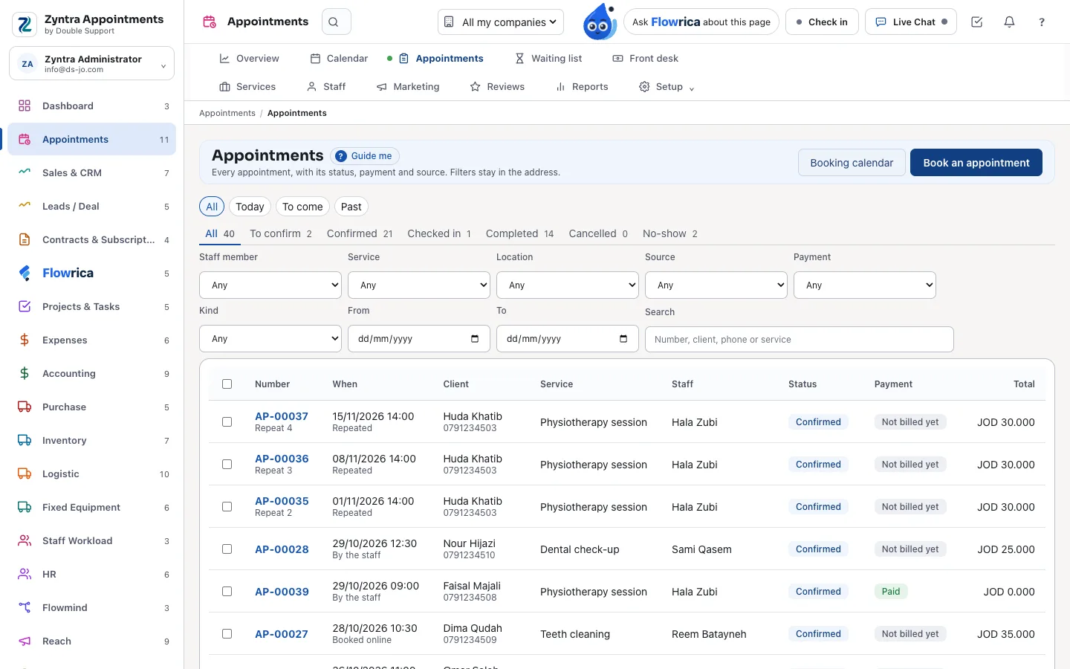
Task: Click the Flowmind icon in sidebar
Action: tap(25, 607)
